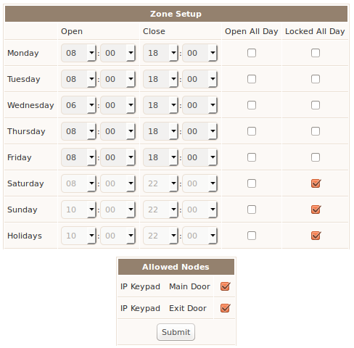Tick Open All Day for Friday
This screenshot has height=348, width=354.
(x=252, y=157)
